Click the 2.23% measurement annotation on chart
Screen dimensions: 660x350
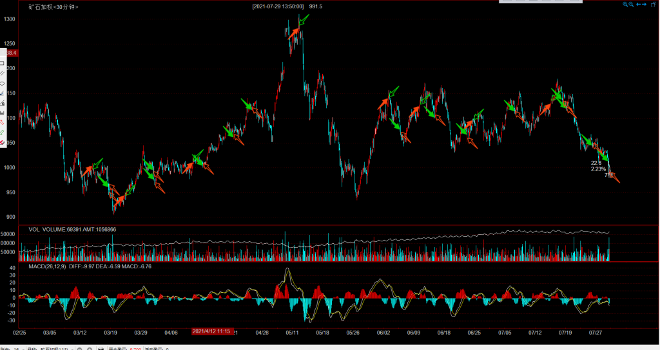pos(598,169)
